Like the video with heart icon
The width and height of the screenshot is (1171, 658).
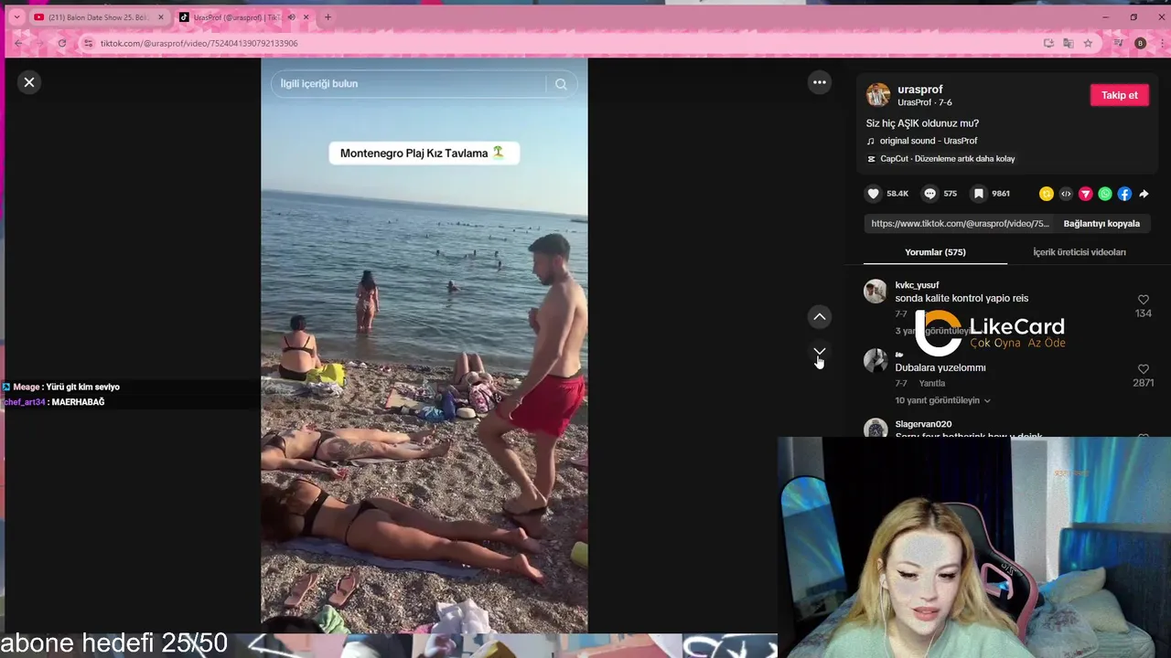874,194
